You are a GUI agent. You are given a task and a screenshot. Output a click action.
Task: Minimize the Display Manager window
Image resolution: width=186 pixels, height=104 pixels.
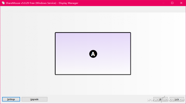(x=163, y=3)
